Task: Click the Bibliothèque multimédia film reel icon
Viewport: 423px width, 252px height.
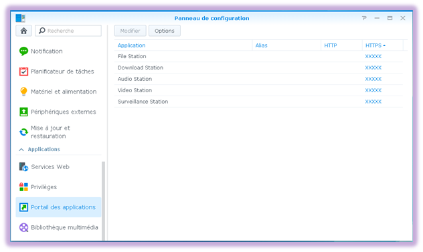Action: (x=23, y=227)
